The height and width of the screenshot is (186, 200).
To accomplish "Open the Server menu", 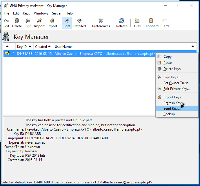I will pyautogui.click(x=57, y=13).
